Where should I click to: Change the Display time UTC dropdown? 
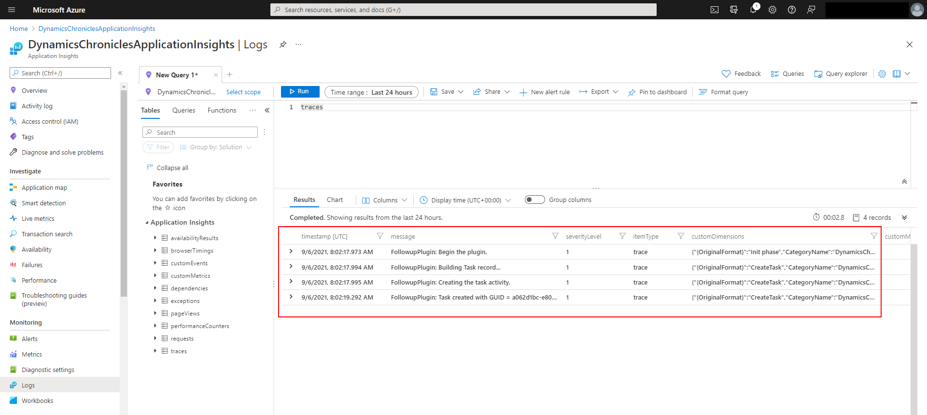[x=465, y=200]
